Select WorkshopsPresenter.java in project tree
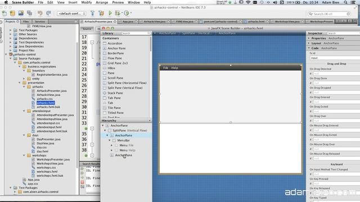The width and height of the screenshot is (360, 202). pos(53,159)
